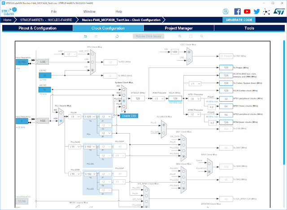Click APB1 peripheral clocks 32 field

[226, 99]
